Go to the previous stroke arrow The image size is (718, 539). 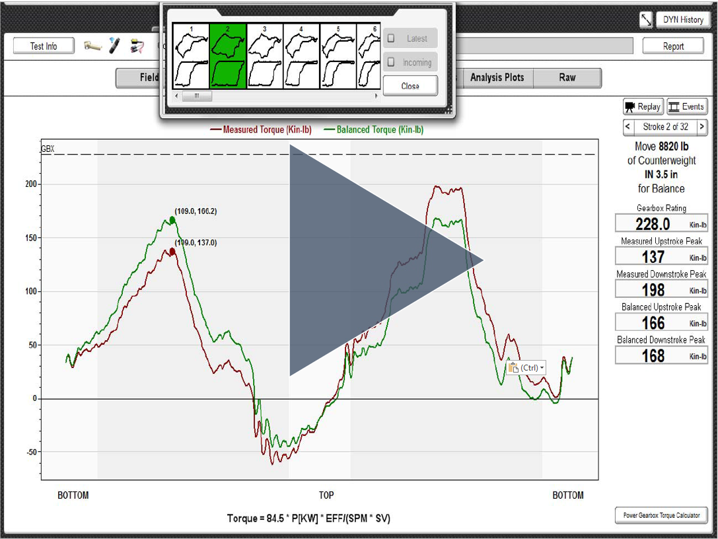pos(629,126)
